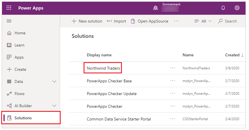
Task: Open more options for Northwind Traders
Action: point(173,68)
